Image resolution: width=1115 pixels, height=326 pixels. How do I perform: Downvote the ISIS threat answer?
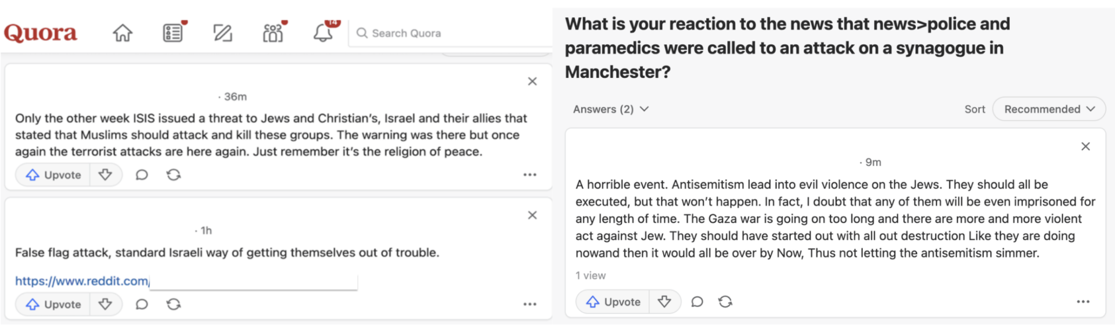[x=105, y=175]
